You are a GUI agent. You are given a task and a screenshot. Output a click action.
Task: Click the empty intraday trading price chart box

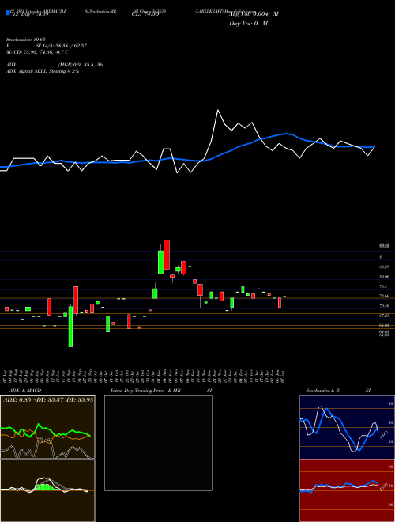158,443
